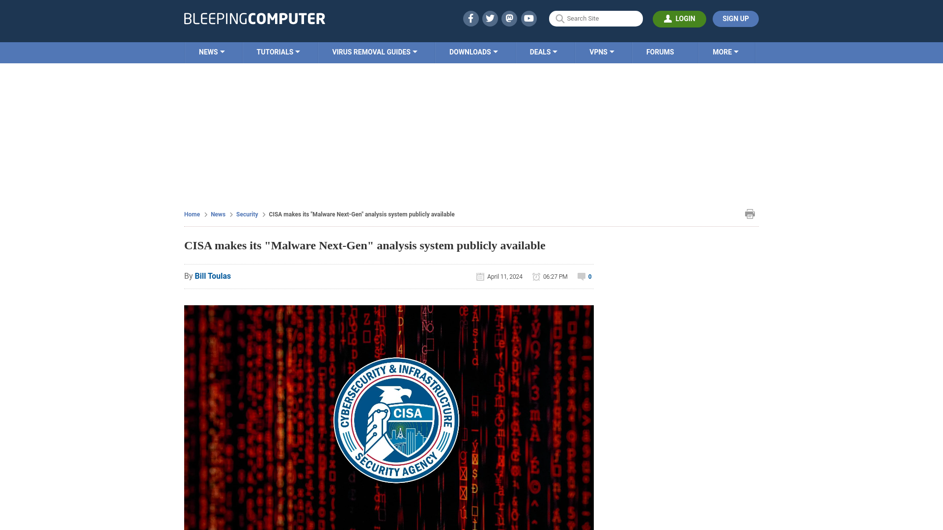Open the Twitter social icon
Screen dimensions: 943x530
coord(490,18)
